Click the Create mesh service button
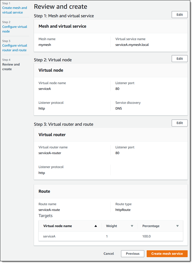 [167, 254]
